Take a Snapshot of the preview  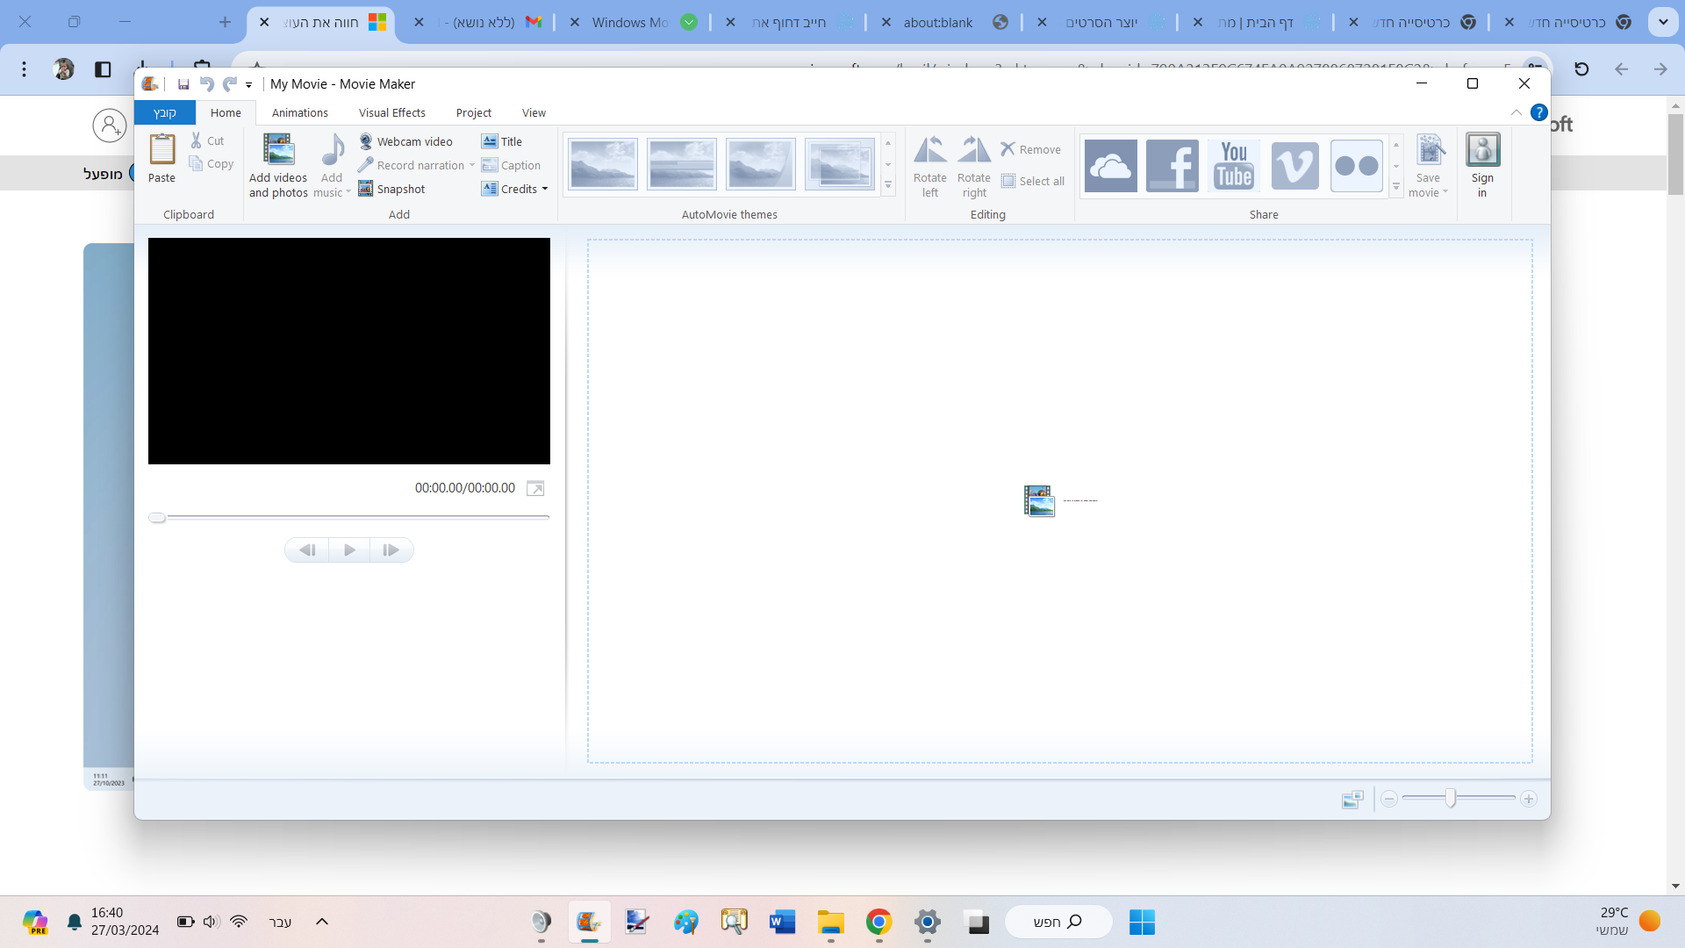(x=391, y=189)
